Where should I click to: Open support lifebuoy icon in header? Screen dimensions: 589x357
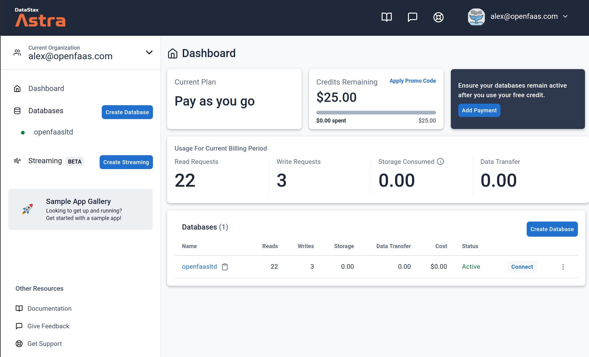coord(438,17)
